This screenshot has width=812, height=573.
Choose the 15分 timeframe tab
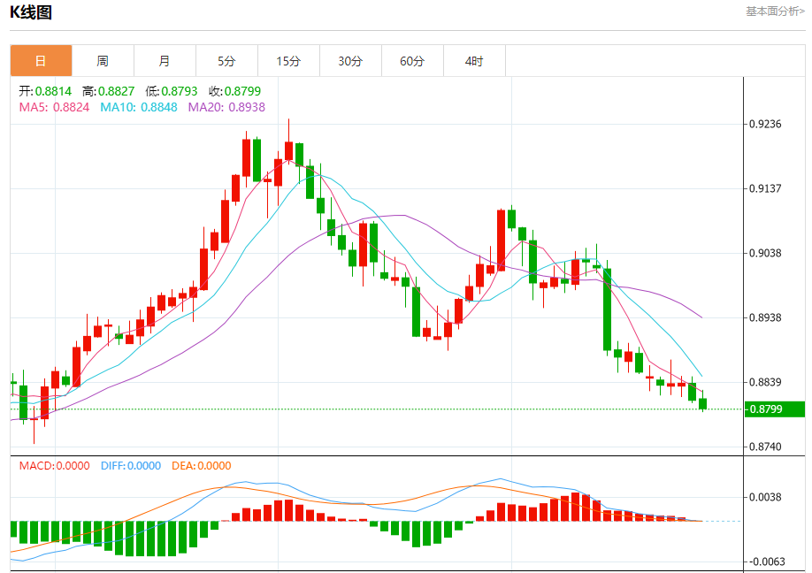click(288, 61)
